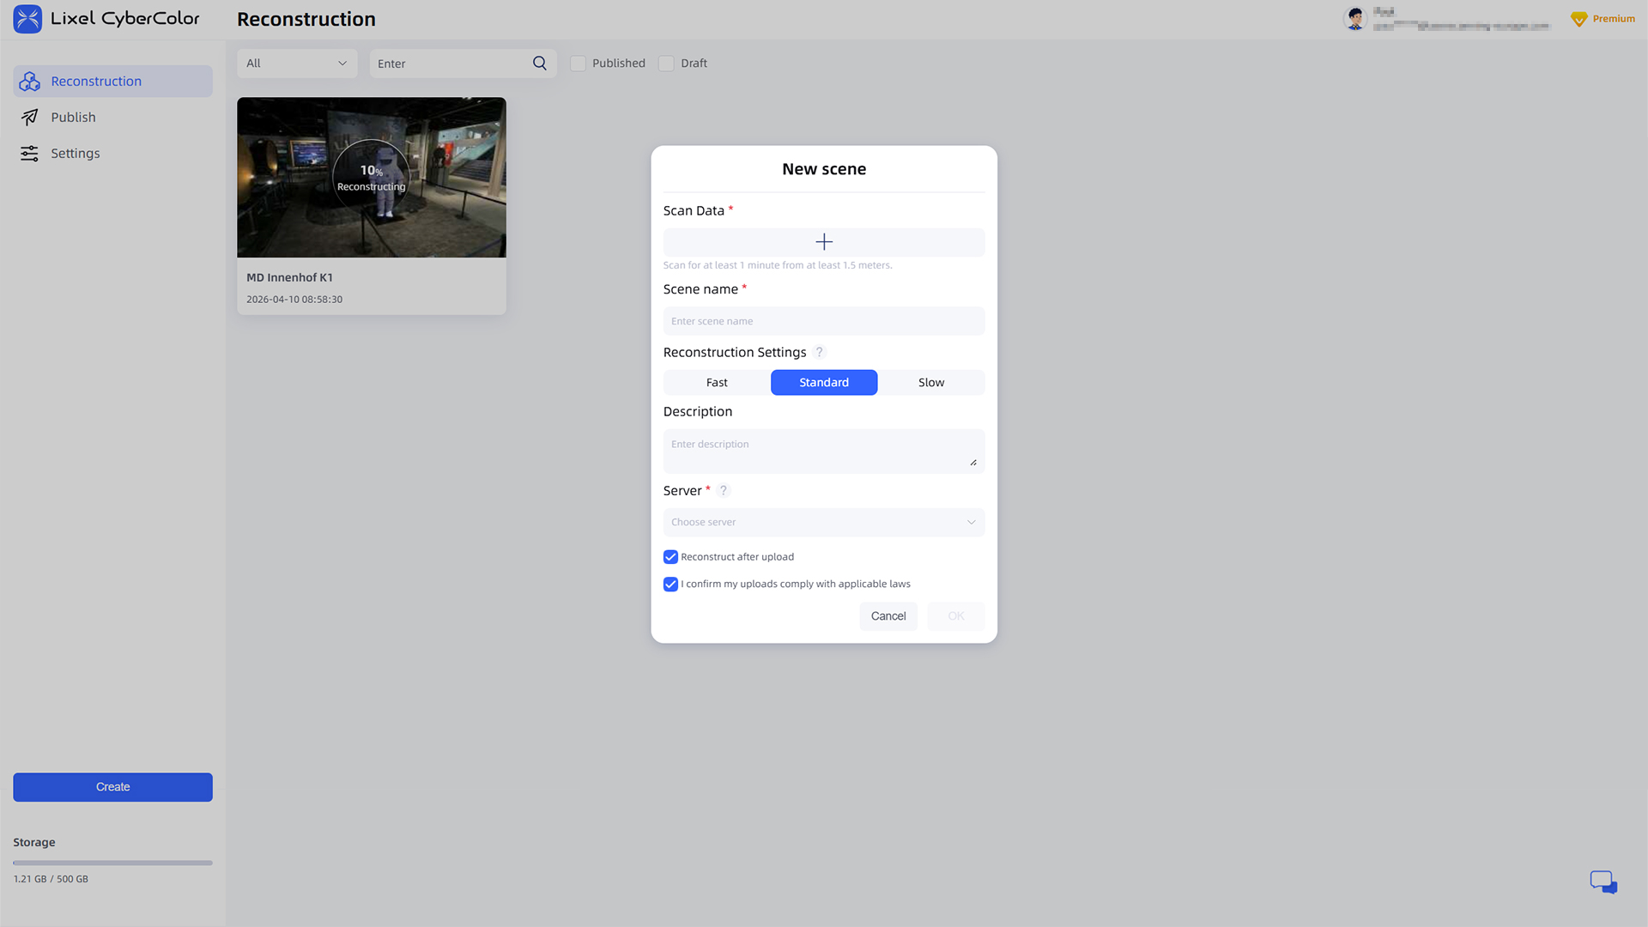Enable the Published filter checkbox
Image resolution: width=1648 pixels, height=927 pixels.
(x=579, y=64)
